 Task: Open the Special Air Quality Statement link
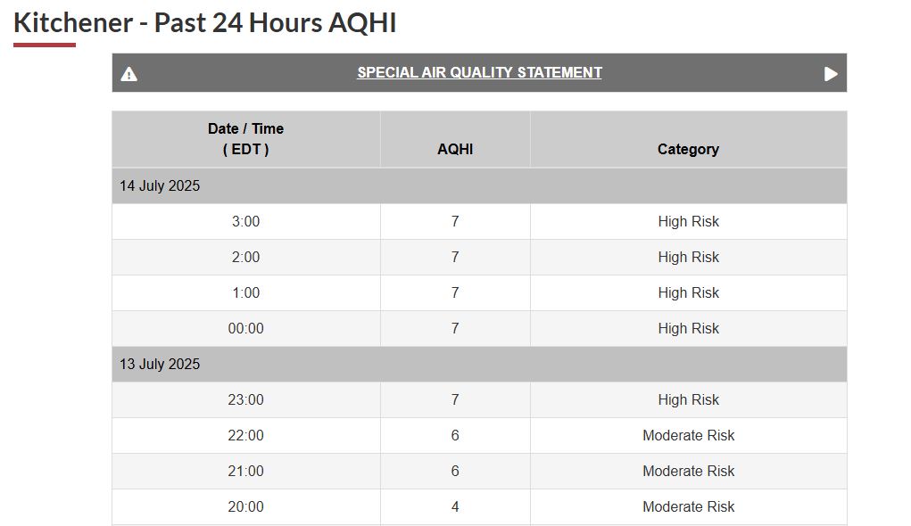click(x=479, y=73)
